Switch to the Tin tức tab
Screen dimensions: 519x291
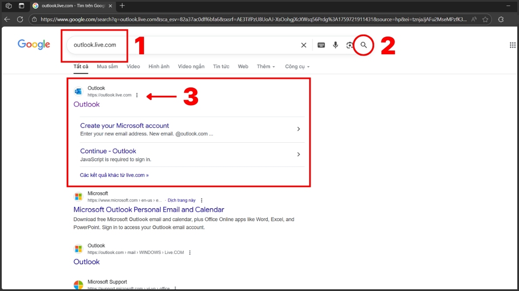221,66
